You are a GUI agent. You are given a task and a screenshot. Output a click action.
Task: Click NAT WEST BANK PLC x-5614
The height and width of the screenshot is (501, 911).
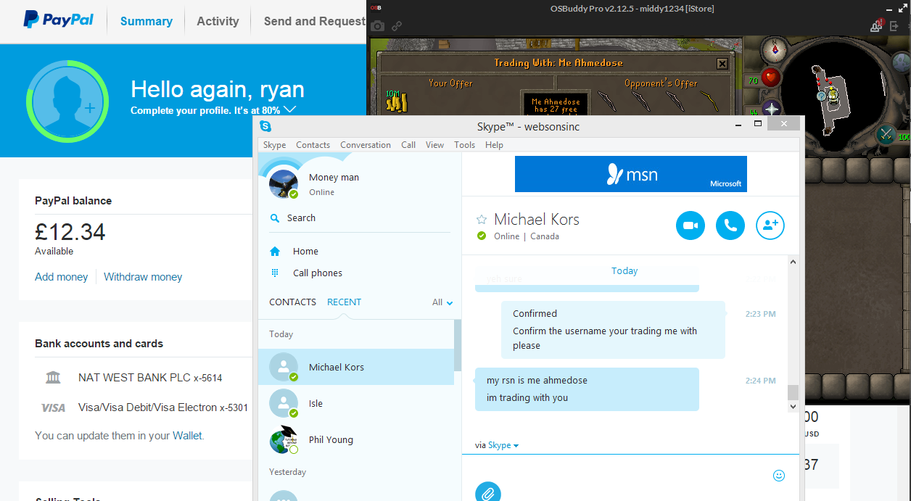coord(150,378)
